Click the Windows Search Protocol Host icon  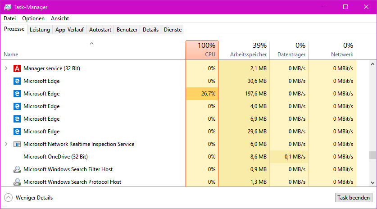tap(17, 182)
